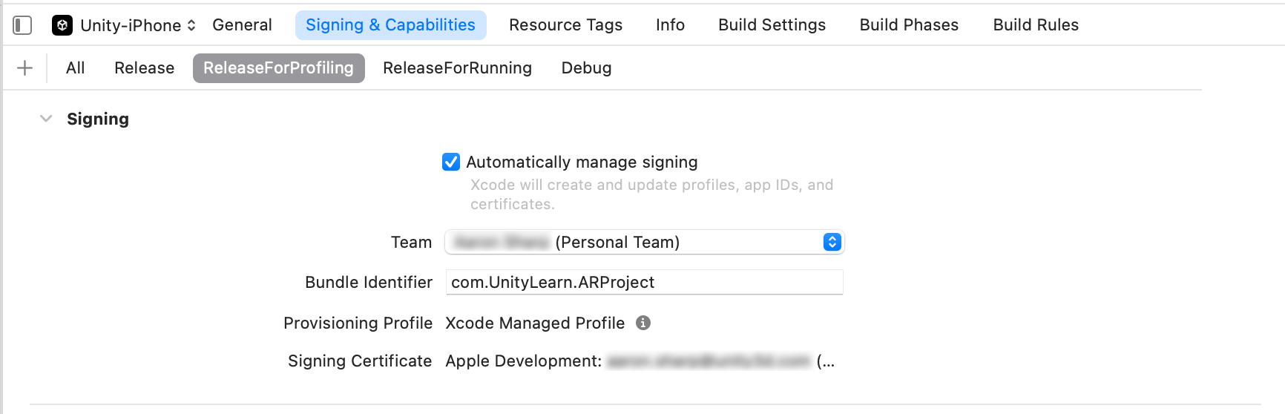
Task: Select the Release configuration
Action: point(144,68)
